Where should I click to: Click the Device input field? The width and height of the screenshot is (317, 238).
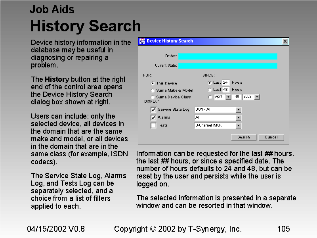228,56
